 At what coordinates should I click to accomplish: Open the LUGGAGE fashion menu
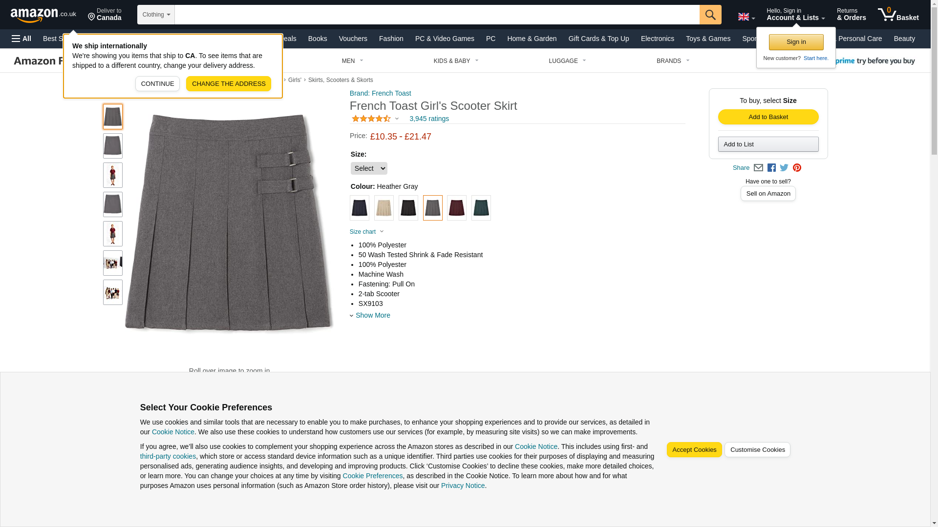click(x=567, y=61)
